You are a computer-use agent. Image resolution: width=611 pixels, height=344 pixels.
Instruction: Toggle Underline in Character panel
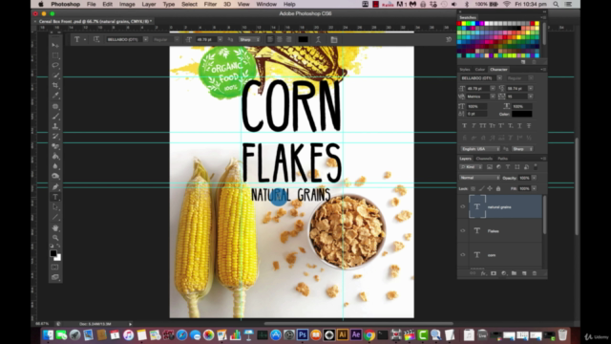click(519, 125)
